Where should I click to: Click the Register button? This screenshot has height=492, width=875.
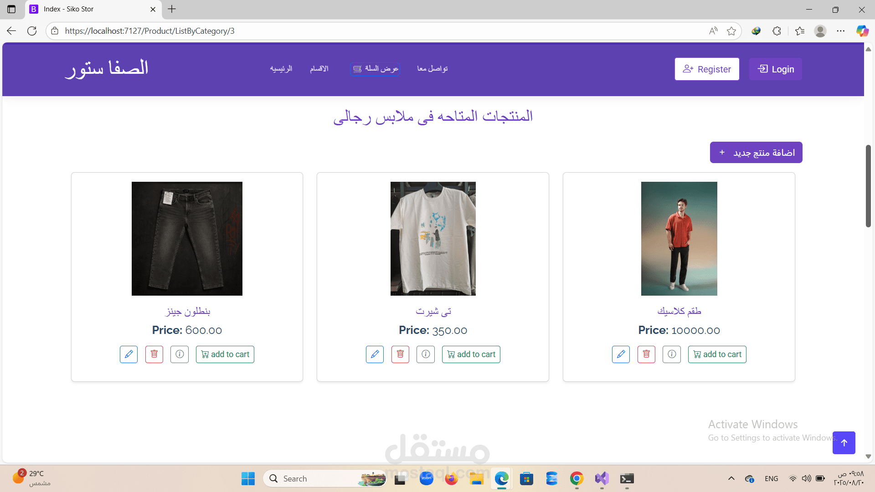pos(707,69)
